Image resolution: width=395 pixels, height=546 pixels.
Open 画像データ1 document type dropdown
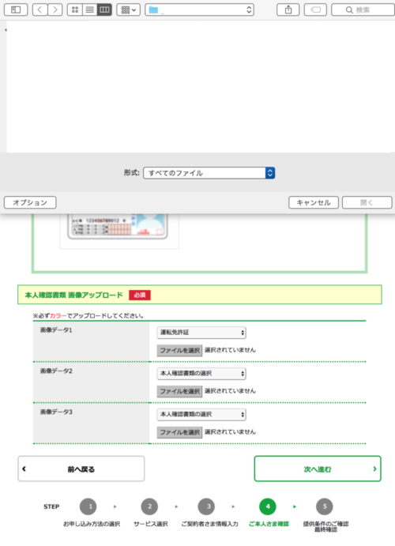(201, 333)
